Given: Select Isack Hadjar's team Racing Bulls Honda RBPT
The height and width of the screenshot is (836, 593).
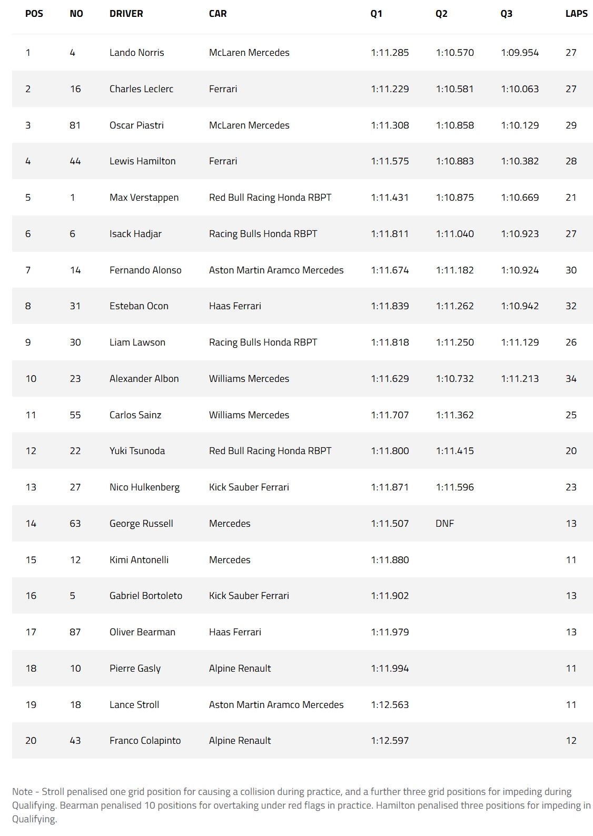Looking at the screenshot, I should pos(263,234).
